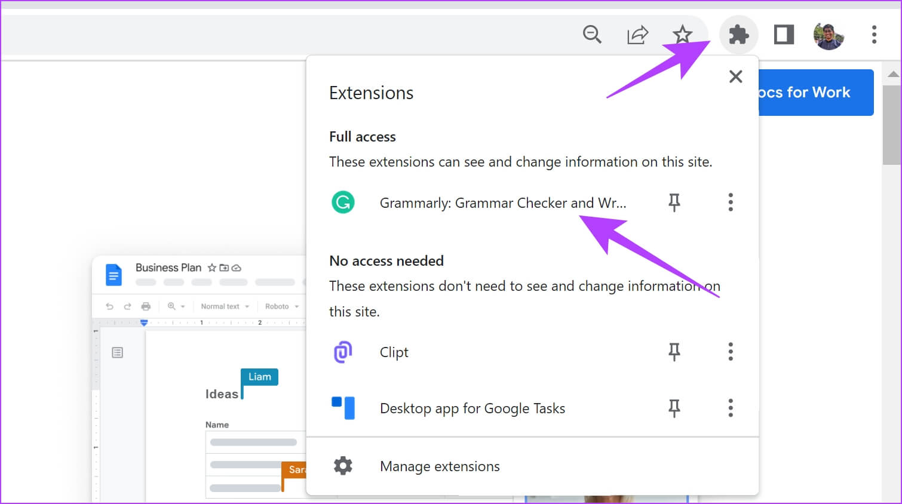The width and height of the screenshot is (902, 504).
Task: Click the Docs for Work button
Action: (x=816, y=93)
